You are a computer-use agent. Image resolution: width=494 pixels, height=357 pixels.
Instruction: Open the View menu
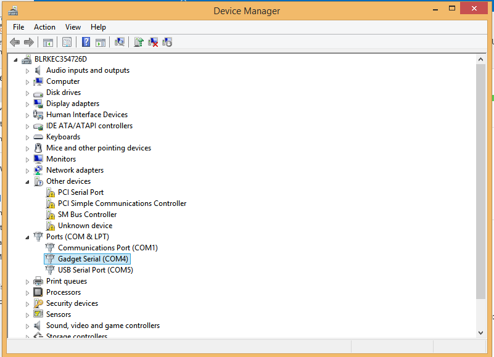(73, 27)
